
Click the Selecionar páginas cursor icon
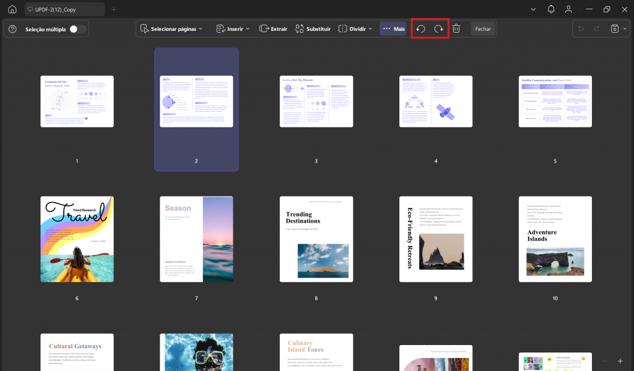coord(144,28)
